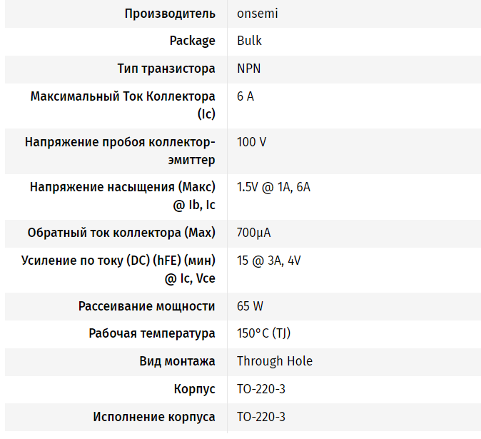
Task: Select the "Bulk" package value
Action: 249,41
